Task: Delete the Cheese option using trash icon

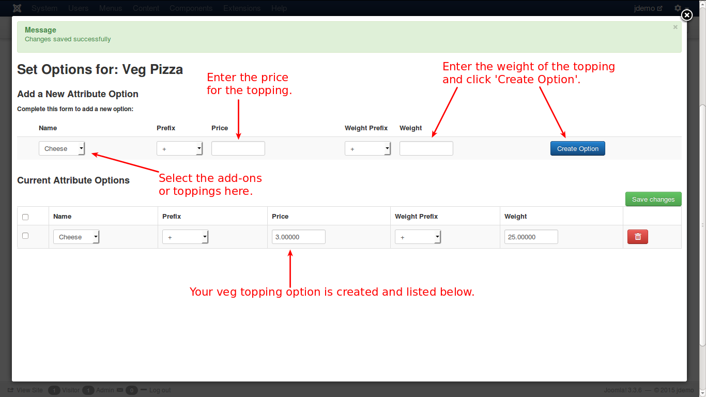Action: point(637,237)
